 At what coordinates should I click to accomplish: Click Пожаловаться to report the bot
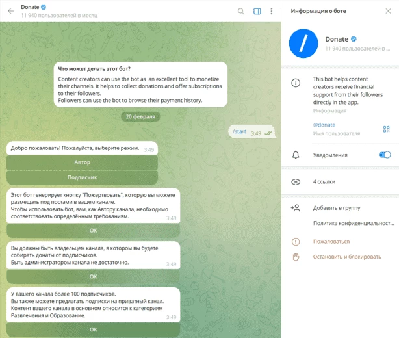coord(331,242)
